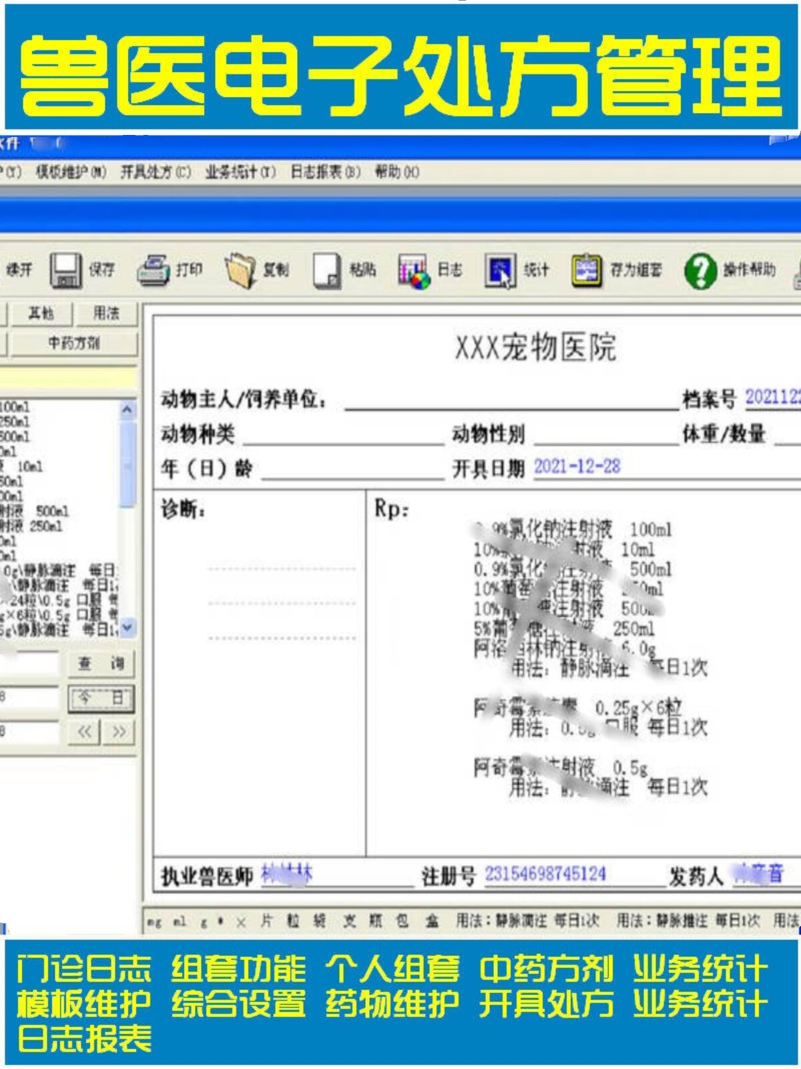This screenshot has width=801, height=1069.
Task: Open the 开具处方(C) menu
Action: [156, 172]
